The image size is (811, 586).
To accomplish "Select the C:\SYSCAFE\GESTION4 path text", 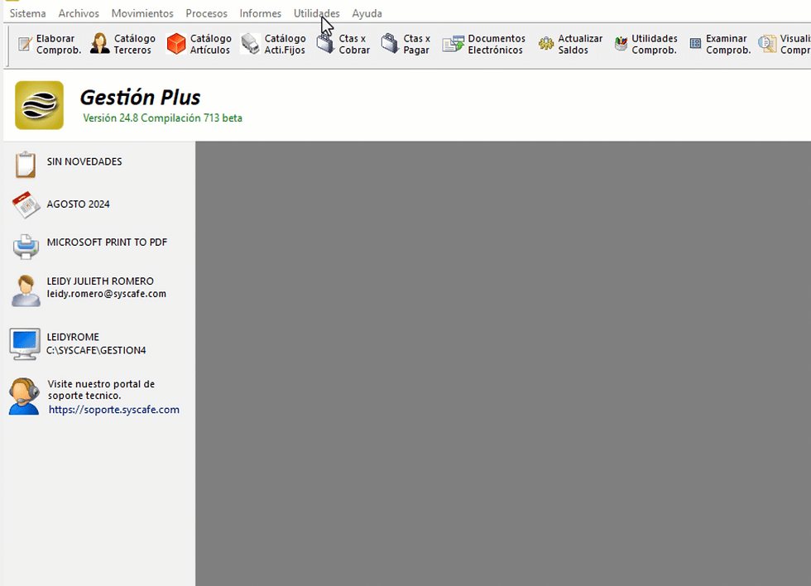I will coord(96,351).
